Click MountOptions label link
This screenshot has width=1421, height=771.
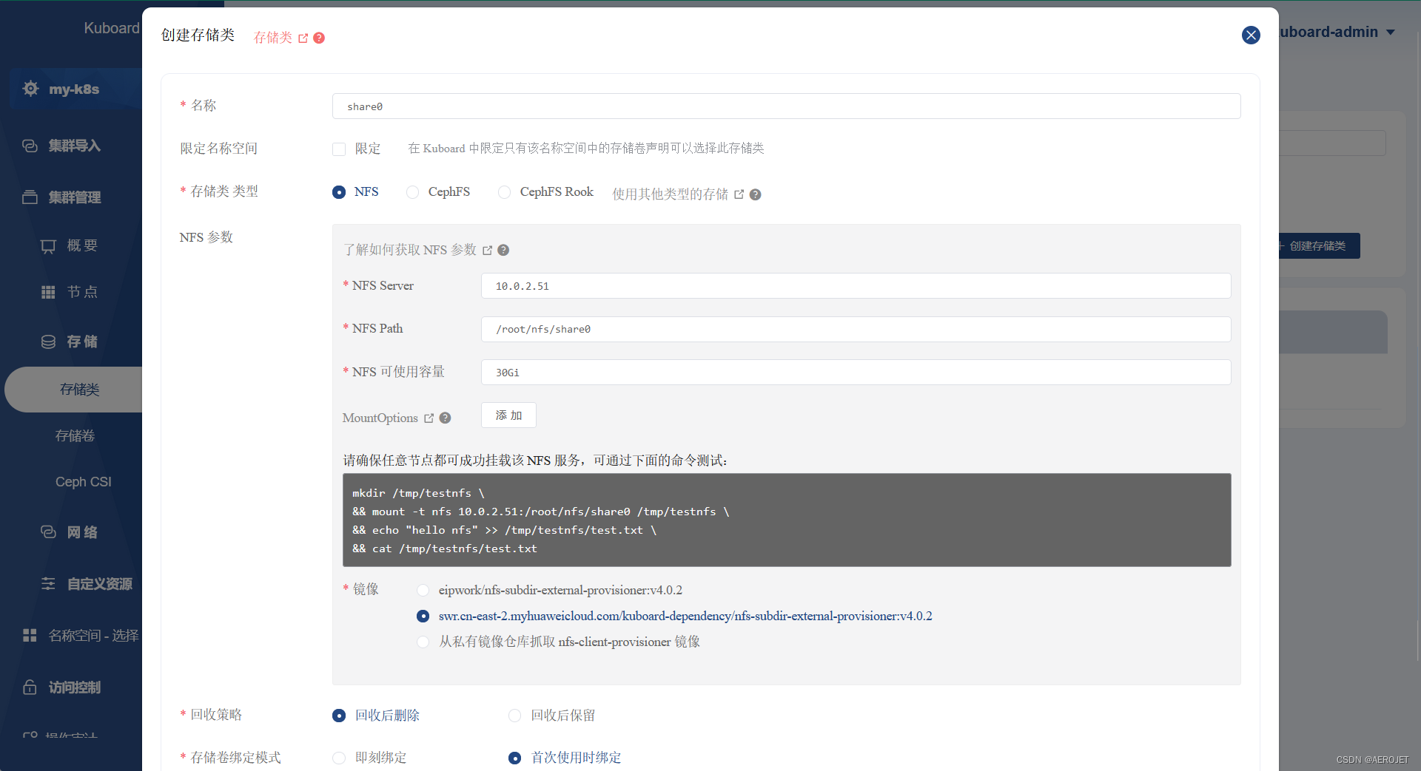tap(380, 418)
